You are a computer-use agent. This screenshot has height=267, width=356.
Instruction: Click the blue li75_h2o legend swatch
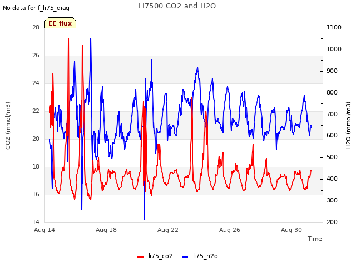185,257
